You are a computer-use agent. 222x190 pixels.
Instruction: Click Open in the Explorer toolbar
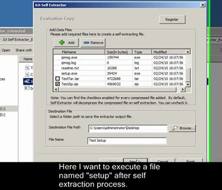pyautogui.click(x=6, y=50)
